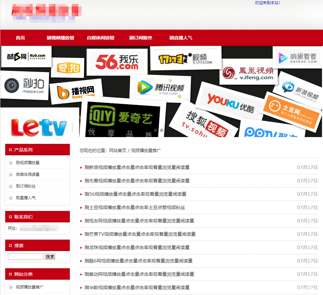Click the date 07月17日 on 刷新浪视频 row
Viewport: 323px width, 295px height.
click(x=307, y=167)
